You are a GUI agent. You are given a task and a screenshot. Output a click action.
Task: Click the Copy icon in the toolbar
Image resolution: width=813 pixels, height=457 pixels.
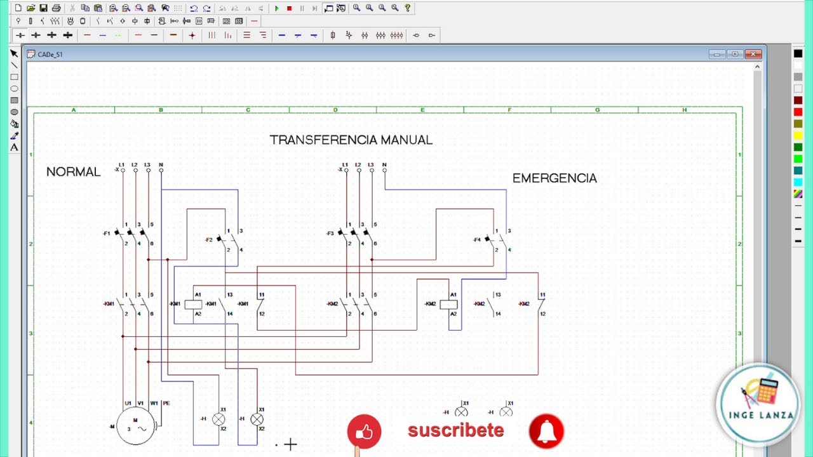[x=85, y=8]
